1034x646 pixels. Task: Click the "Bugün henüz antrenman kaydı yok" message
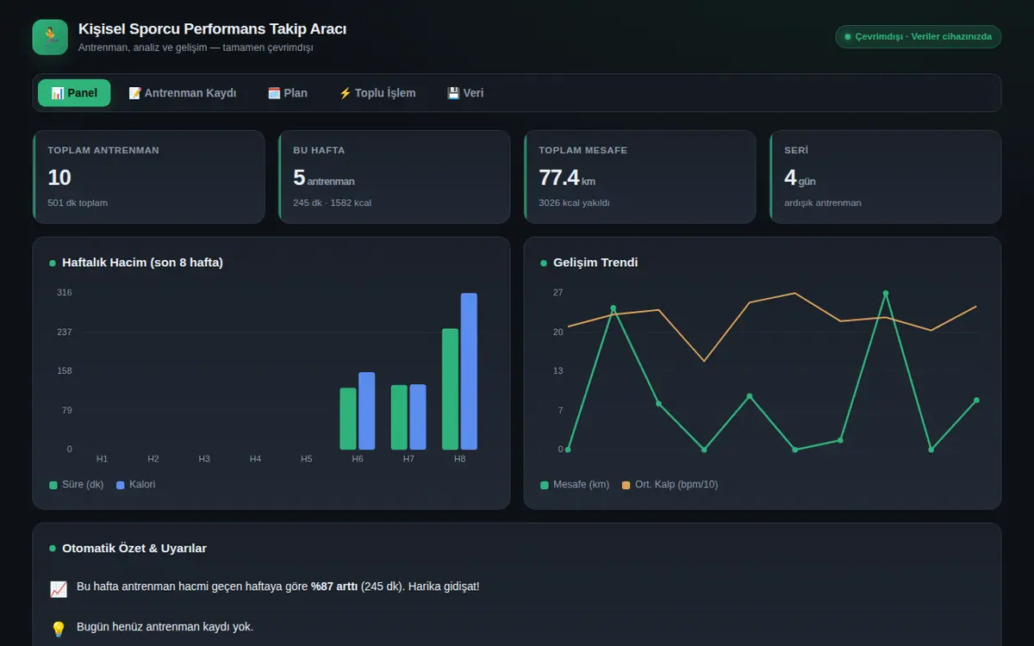coord(165,626)
